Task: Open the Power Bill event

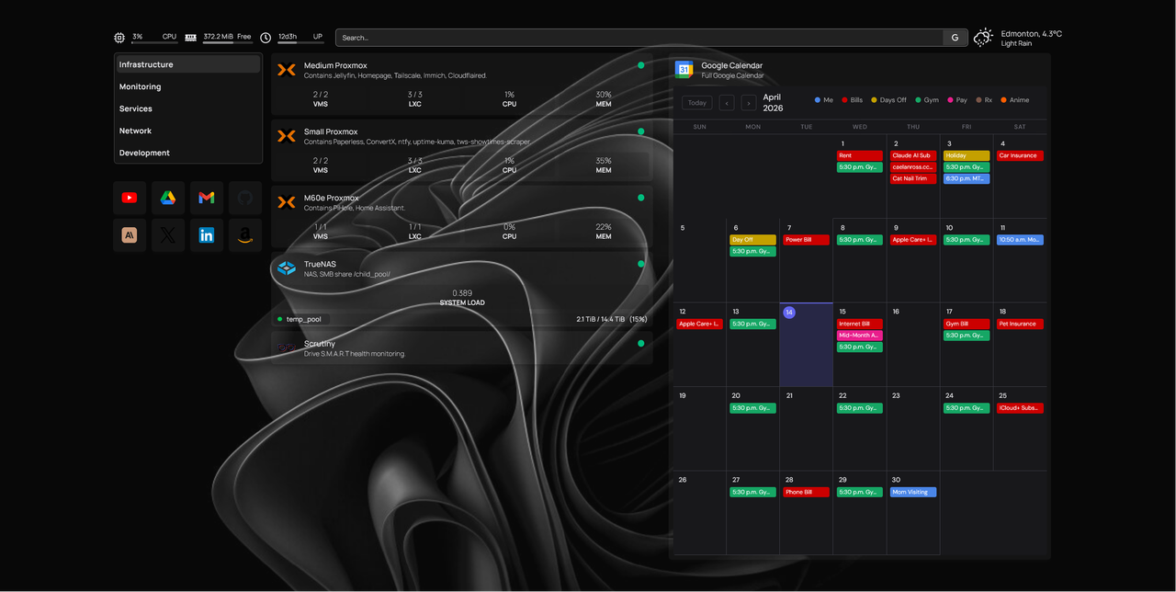Action: (806, 240)
